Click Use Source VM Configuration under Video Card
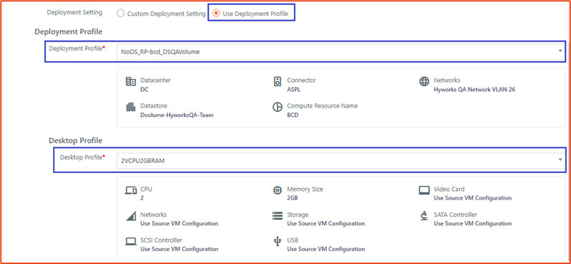The height and width of the screenshot is (264, 571). pos(473,198)
